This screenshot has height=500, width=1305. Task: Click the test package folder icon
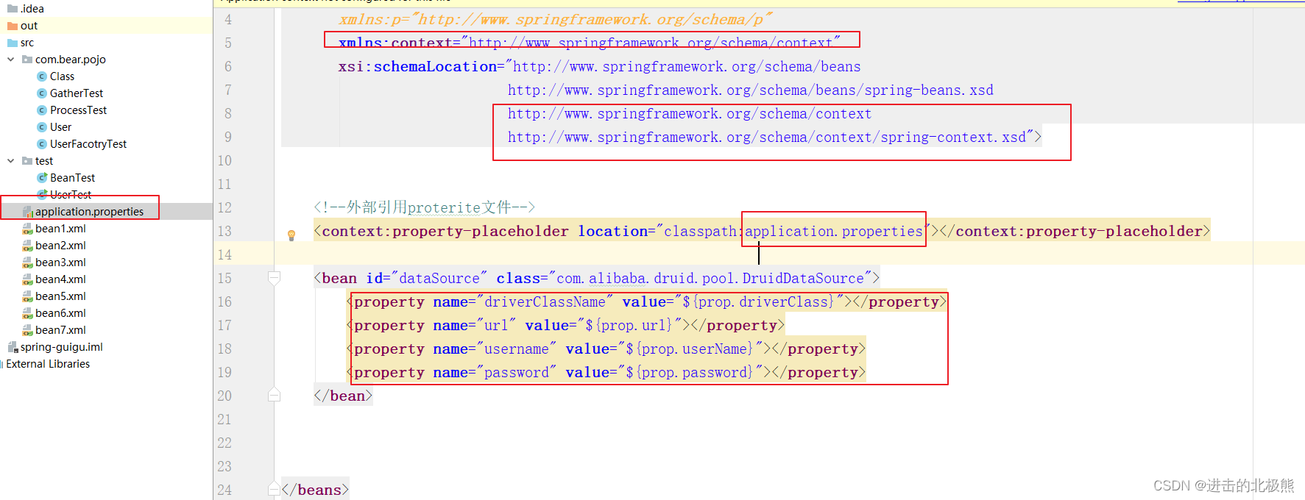(x=27, y=161)
